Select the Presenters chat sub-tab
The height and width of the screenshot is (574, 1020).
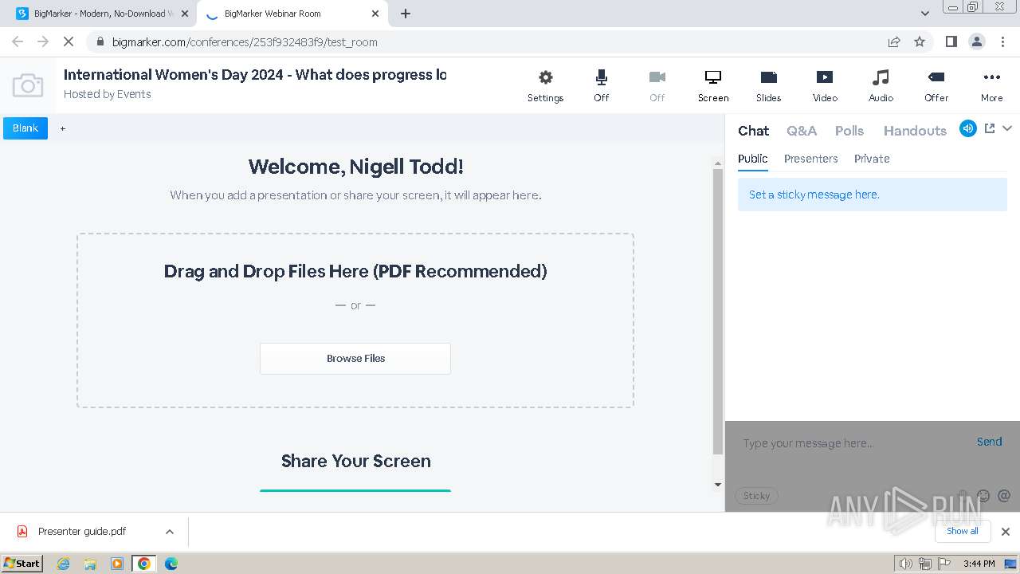click(810, 159)
